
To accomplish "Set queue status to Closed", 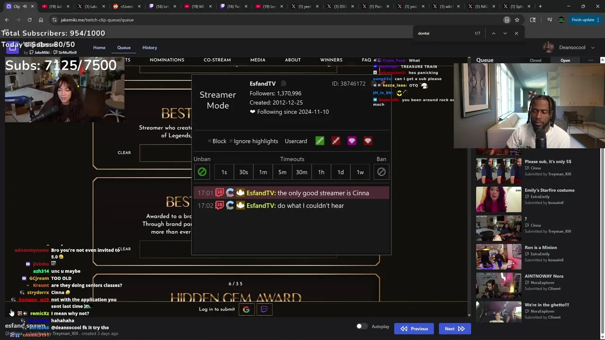I will pyautogui.click(x=536, y=60).
